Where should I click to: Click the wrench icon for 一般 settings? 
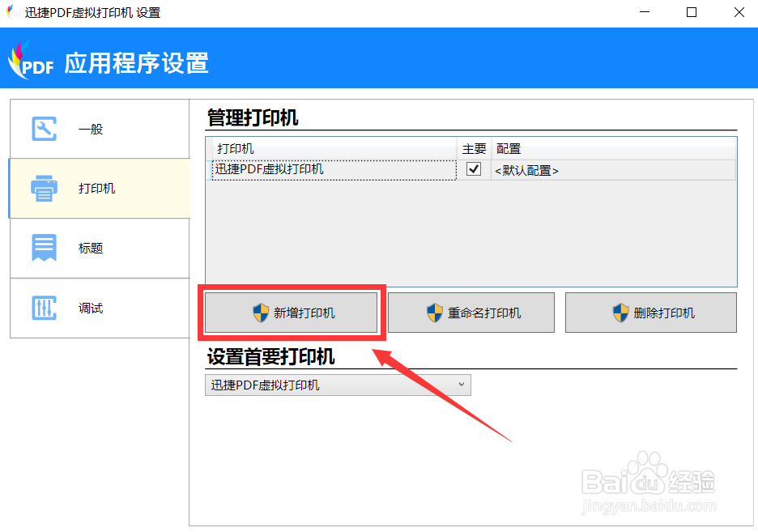44,129
